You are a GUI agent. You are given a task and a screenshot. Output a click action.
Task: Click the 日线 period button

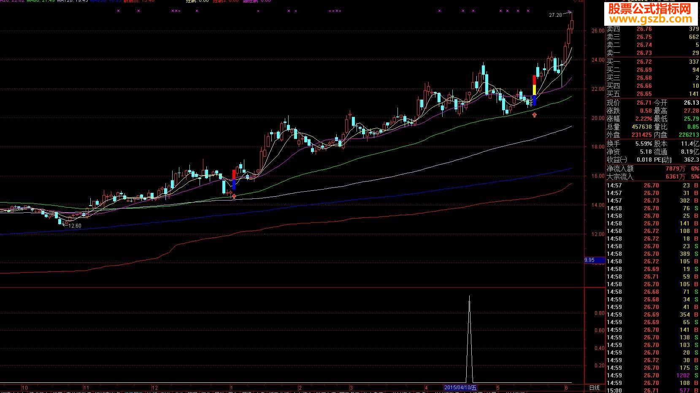(594, 388)
